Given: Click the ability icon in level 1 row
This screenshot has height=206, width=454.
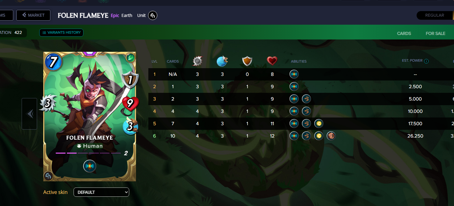Looking at the screenshot, I should 294,74.
